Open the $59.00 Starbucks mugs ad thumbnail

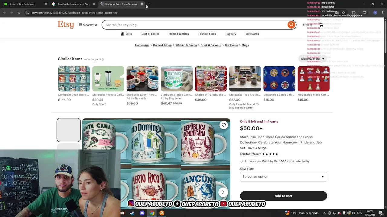[x=142, y=79]
